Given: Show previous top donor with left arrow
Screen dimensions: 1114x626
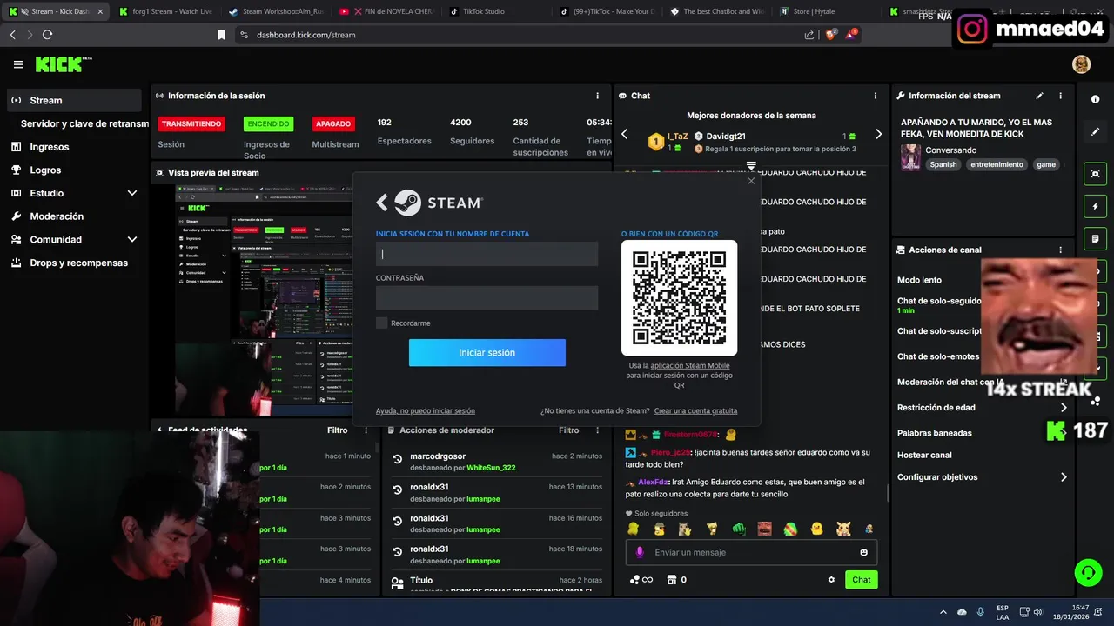Looking at the screenshot, I should click(624, 135).
